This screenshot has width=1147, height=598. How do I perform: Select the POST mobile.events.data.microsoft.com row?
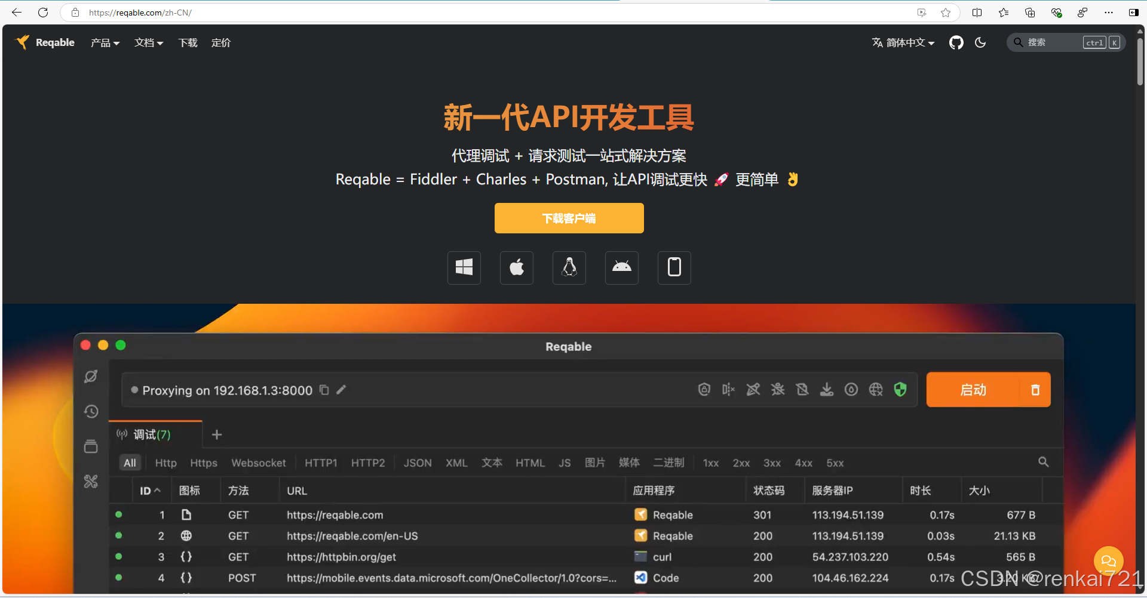(585, 577)
